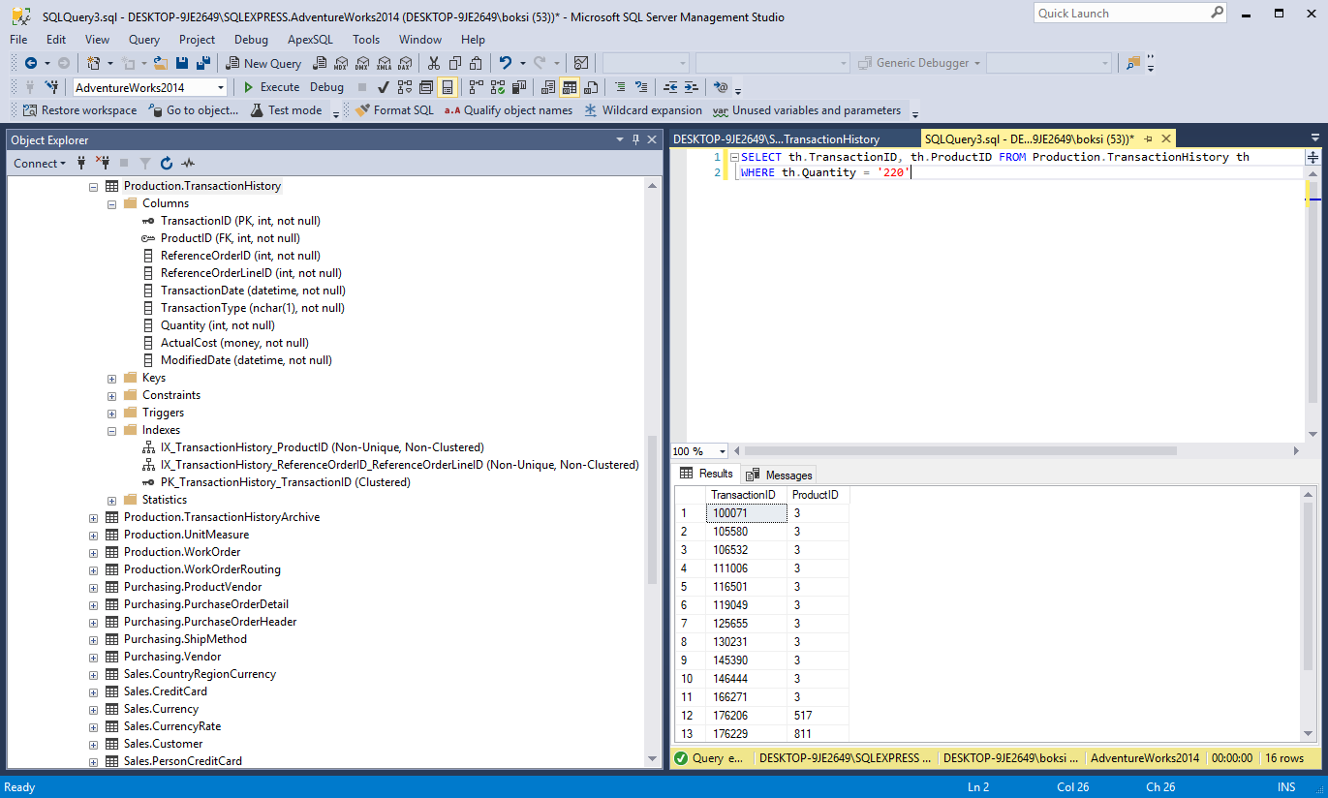Open Activity Monitor in Object Explorer toolbar

coord(188,164)
